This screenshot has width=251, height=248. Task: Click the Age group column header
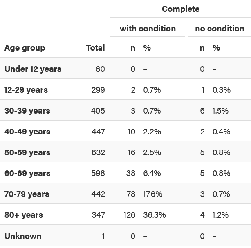[x=25, y=48]
